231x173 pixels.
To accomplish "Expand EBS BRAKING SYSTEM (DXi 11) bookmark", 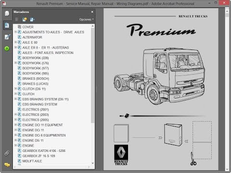I will tap(15, 99).
